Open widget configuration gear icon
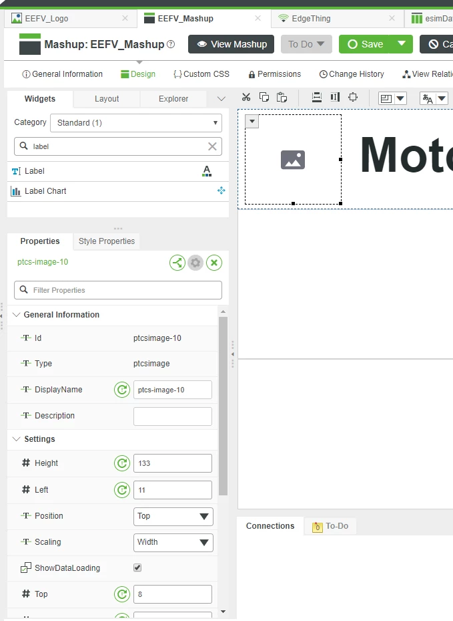Screen dimensions: 453x621 195,263
